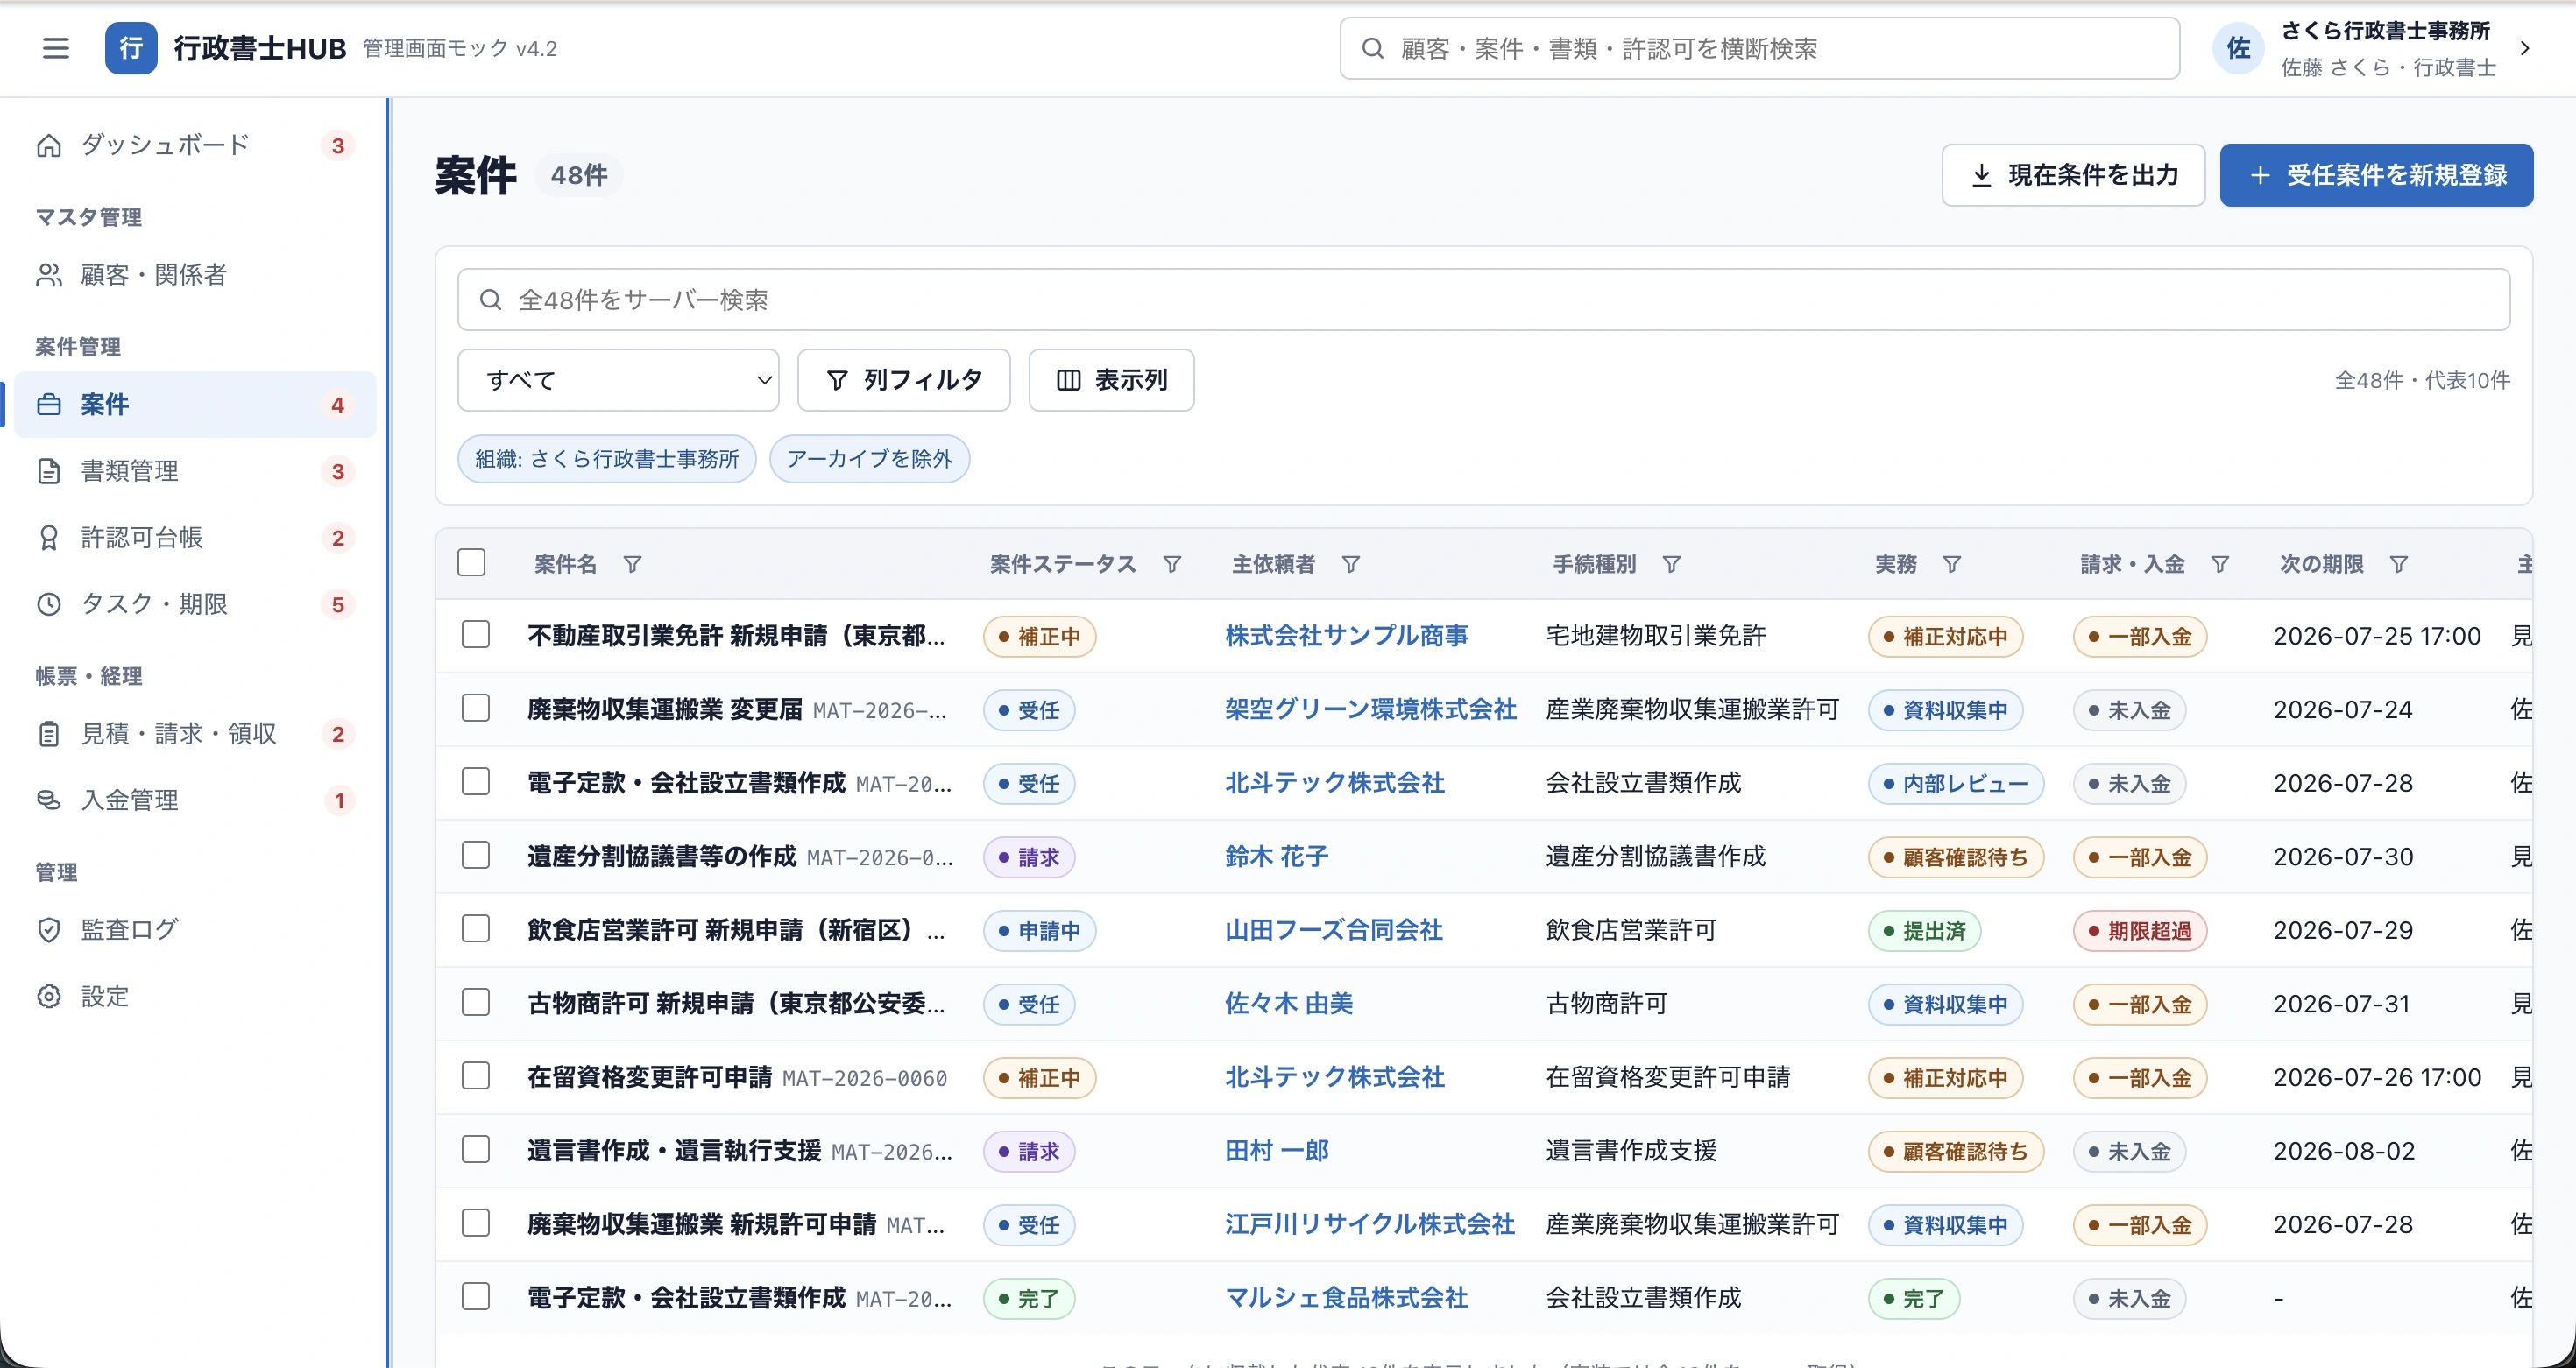Click the people icon beside 顧客・関係者
Viewport: 2576px width, 1368px height.
tap(49, 275)
